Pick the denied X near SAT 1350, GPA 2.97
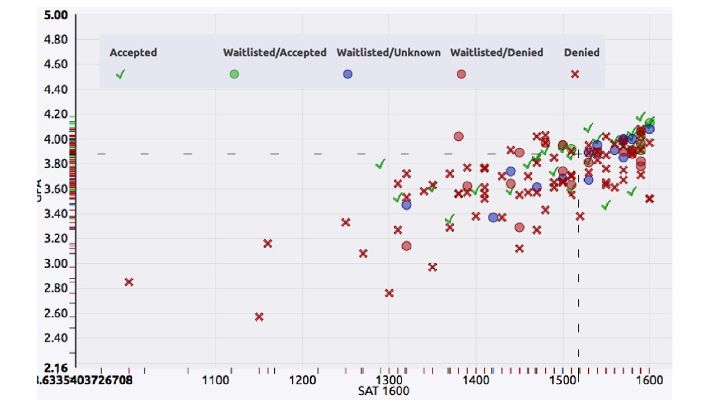The height and width of the screenshot is (403, 716). [x=433, y=267]
